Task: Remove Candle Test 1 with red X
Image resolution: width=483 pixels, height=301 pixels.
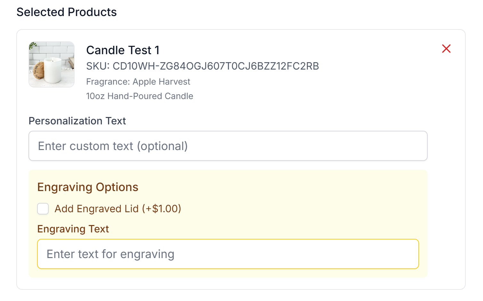Action: tap(446, 49)
